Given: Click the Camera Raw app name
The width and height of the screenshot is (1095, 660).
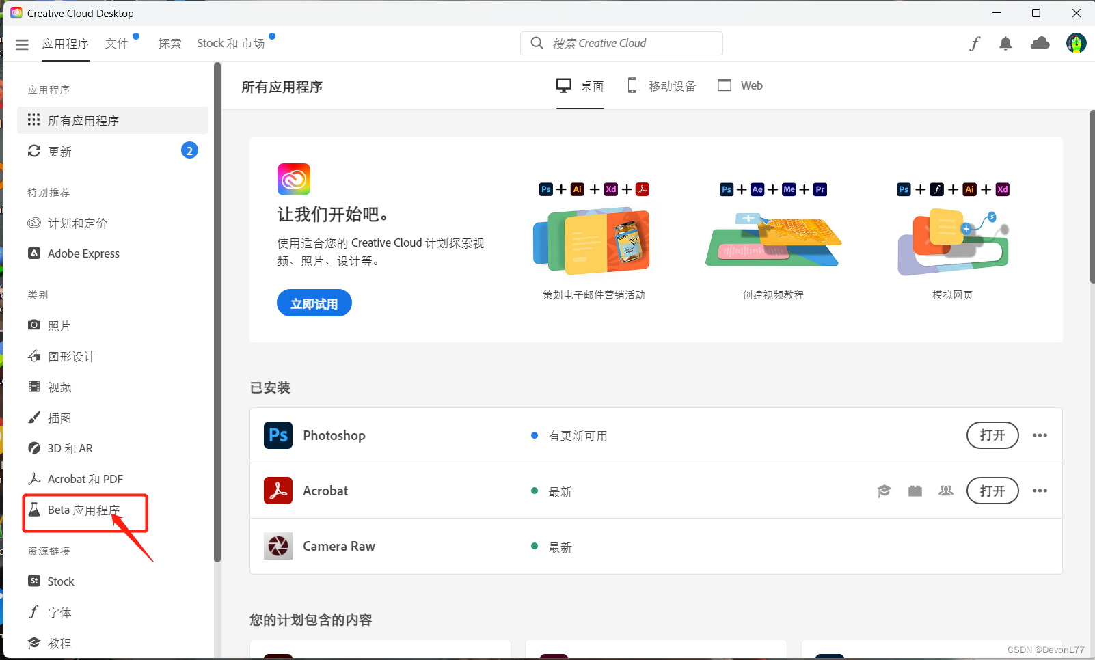Looking at the screenshot, I should point(339,546).
